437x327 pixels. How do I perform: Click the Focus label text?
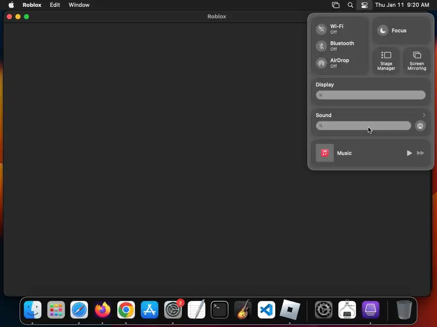[399, 31]
